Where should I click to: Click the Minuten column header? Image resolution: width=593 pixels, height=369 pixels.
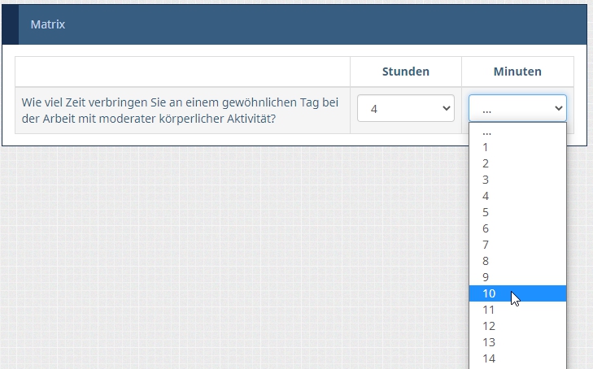pyautogui.click(x=517, y=72)
